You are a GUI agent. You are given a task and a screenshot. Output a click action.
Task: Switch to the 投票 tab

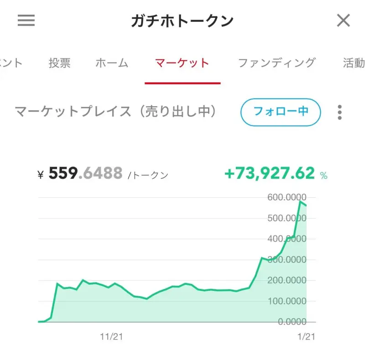(x=60, y=63)
